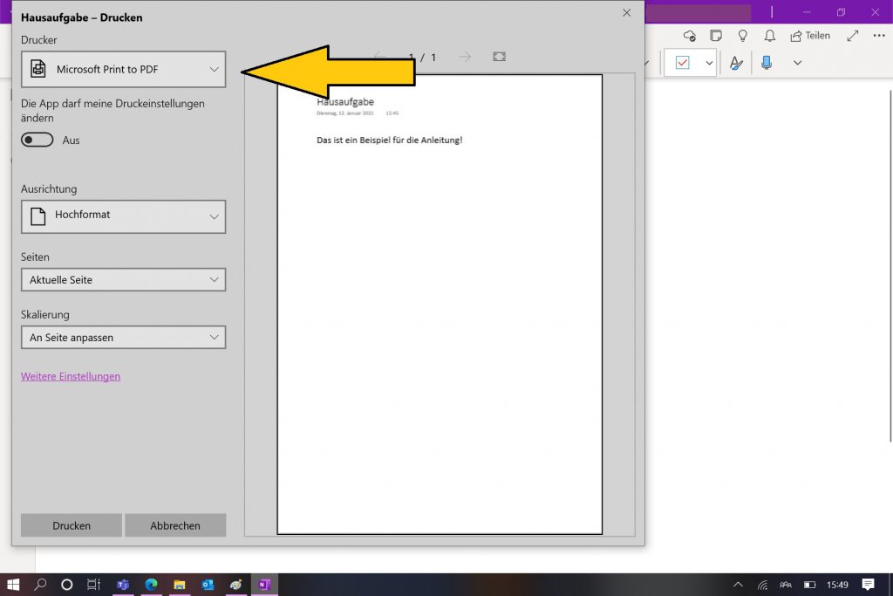Expand the Skalierung dropdown
Viewport: 893px width, 596px height.
[123, 338]
